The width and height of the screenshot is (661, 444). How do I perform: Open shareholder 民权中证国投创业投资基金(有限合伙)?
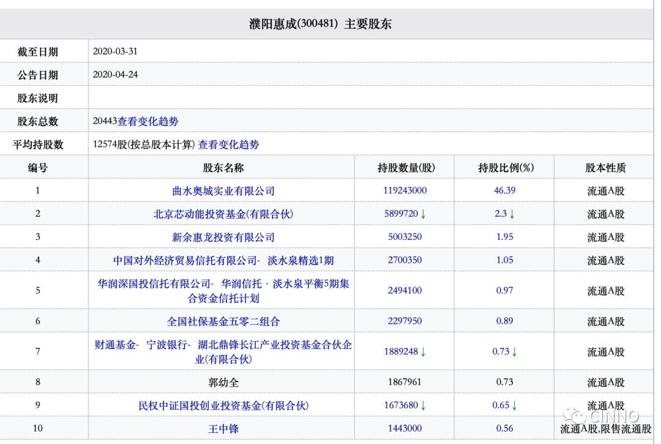223,405
